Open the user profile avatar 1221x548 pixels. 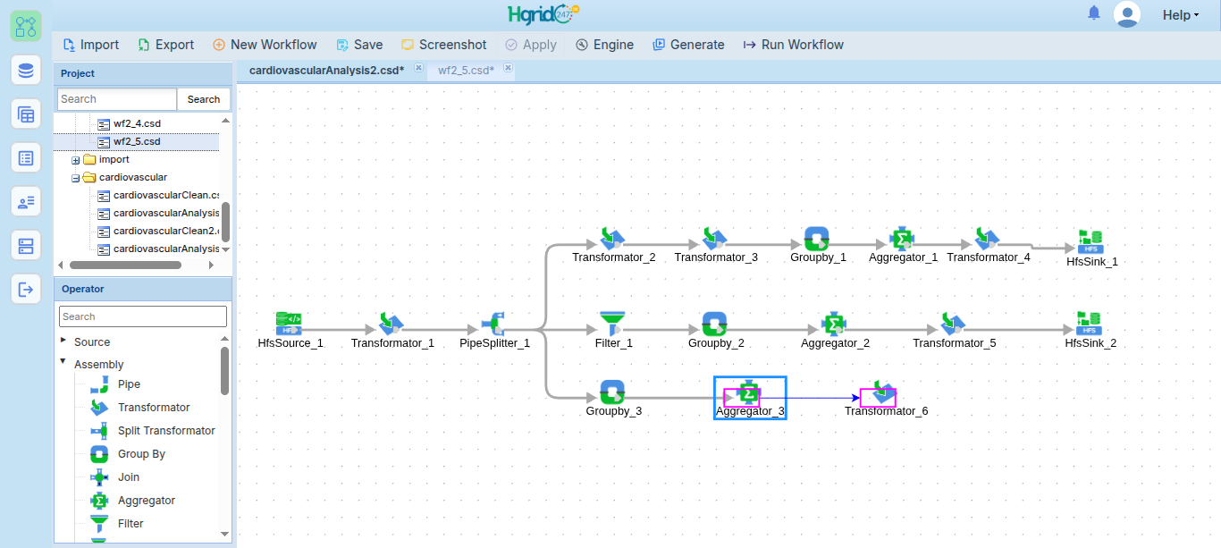[1127, 14]
